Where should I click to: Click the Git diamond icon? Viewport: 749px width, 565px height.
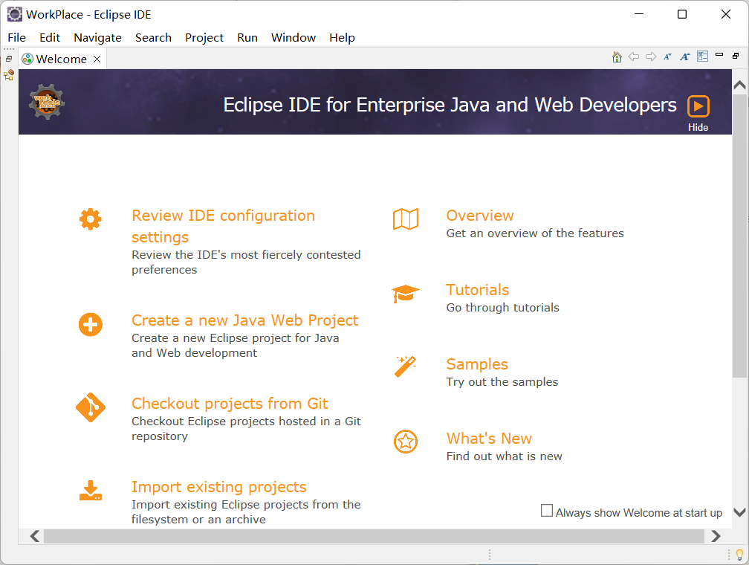[x=91, y=407]
